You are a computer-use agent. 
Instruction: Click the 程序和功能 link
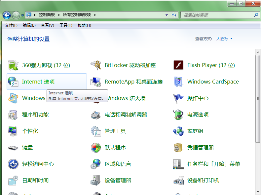(x=35, y=114)
